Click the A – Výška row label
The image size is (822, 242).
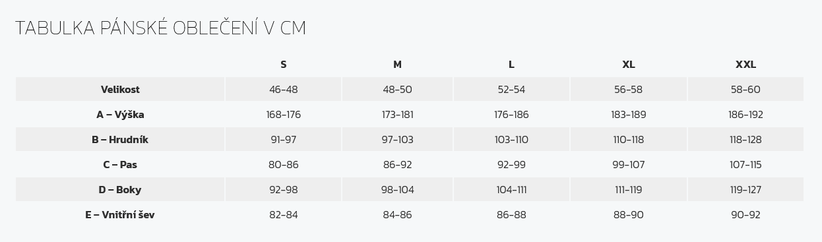click(120, 115)
